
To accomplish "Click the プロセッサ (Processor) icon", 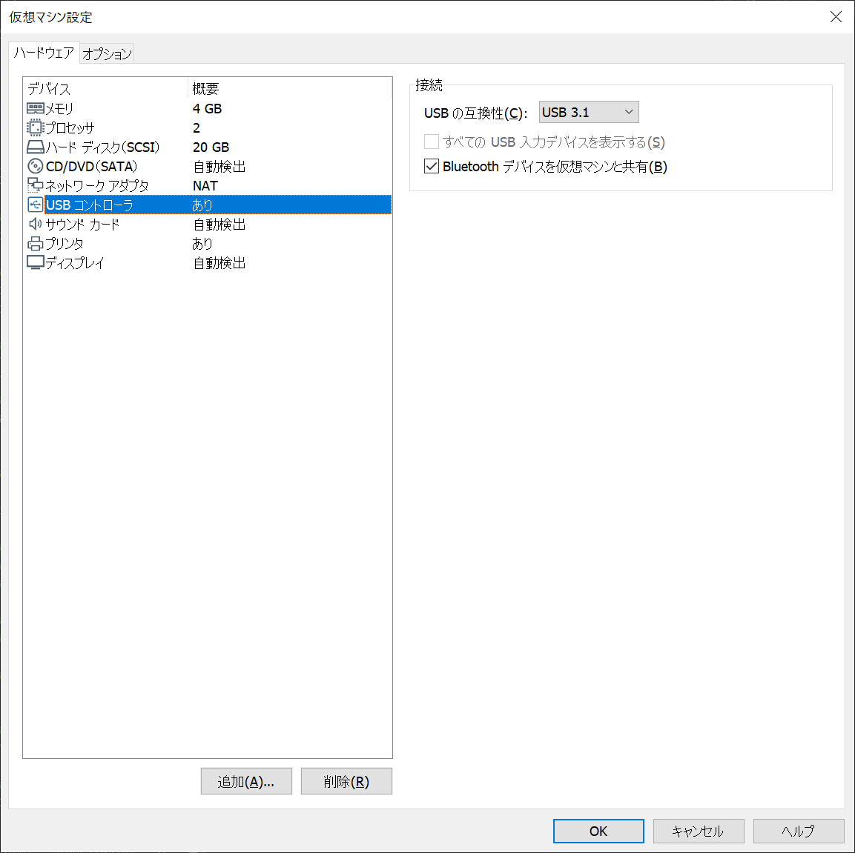I will (36, 127).
